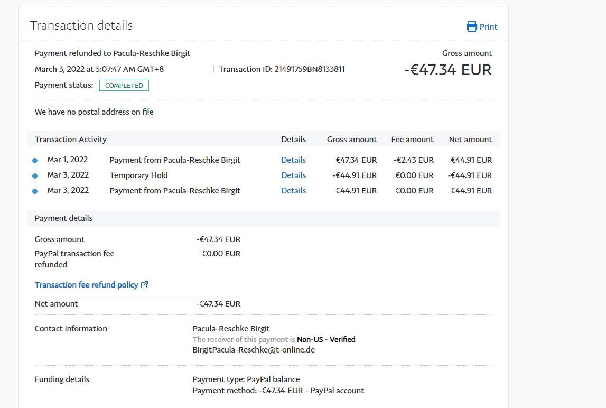Click the Net amount column header
This screenshot has width=606, height=408.
tap(470, 140)
